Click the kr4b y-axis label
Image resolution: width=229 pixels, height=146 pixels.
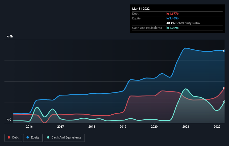point(10,36)
